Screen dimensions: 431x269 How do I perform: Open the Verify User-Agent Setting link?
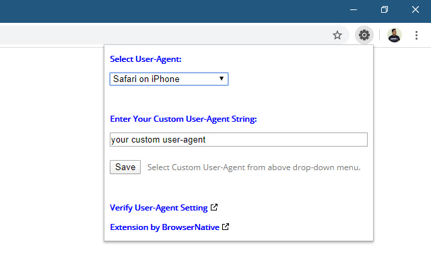(158, 208)
